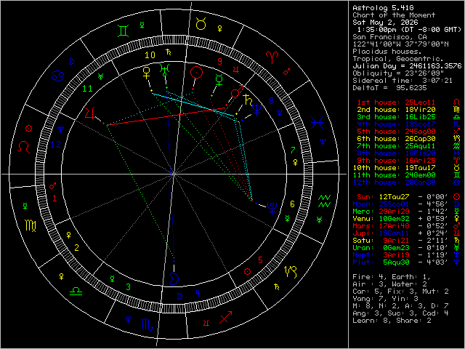Click the green Libra sign glyph on outer ring

pos(76,291)
